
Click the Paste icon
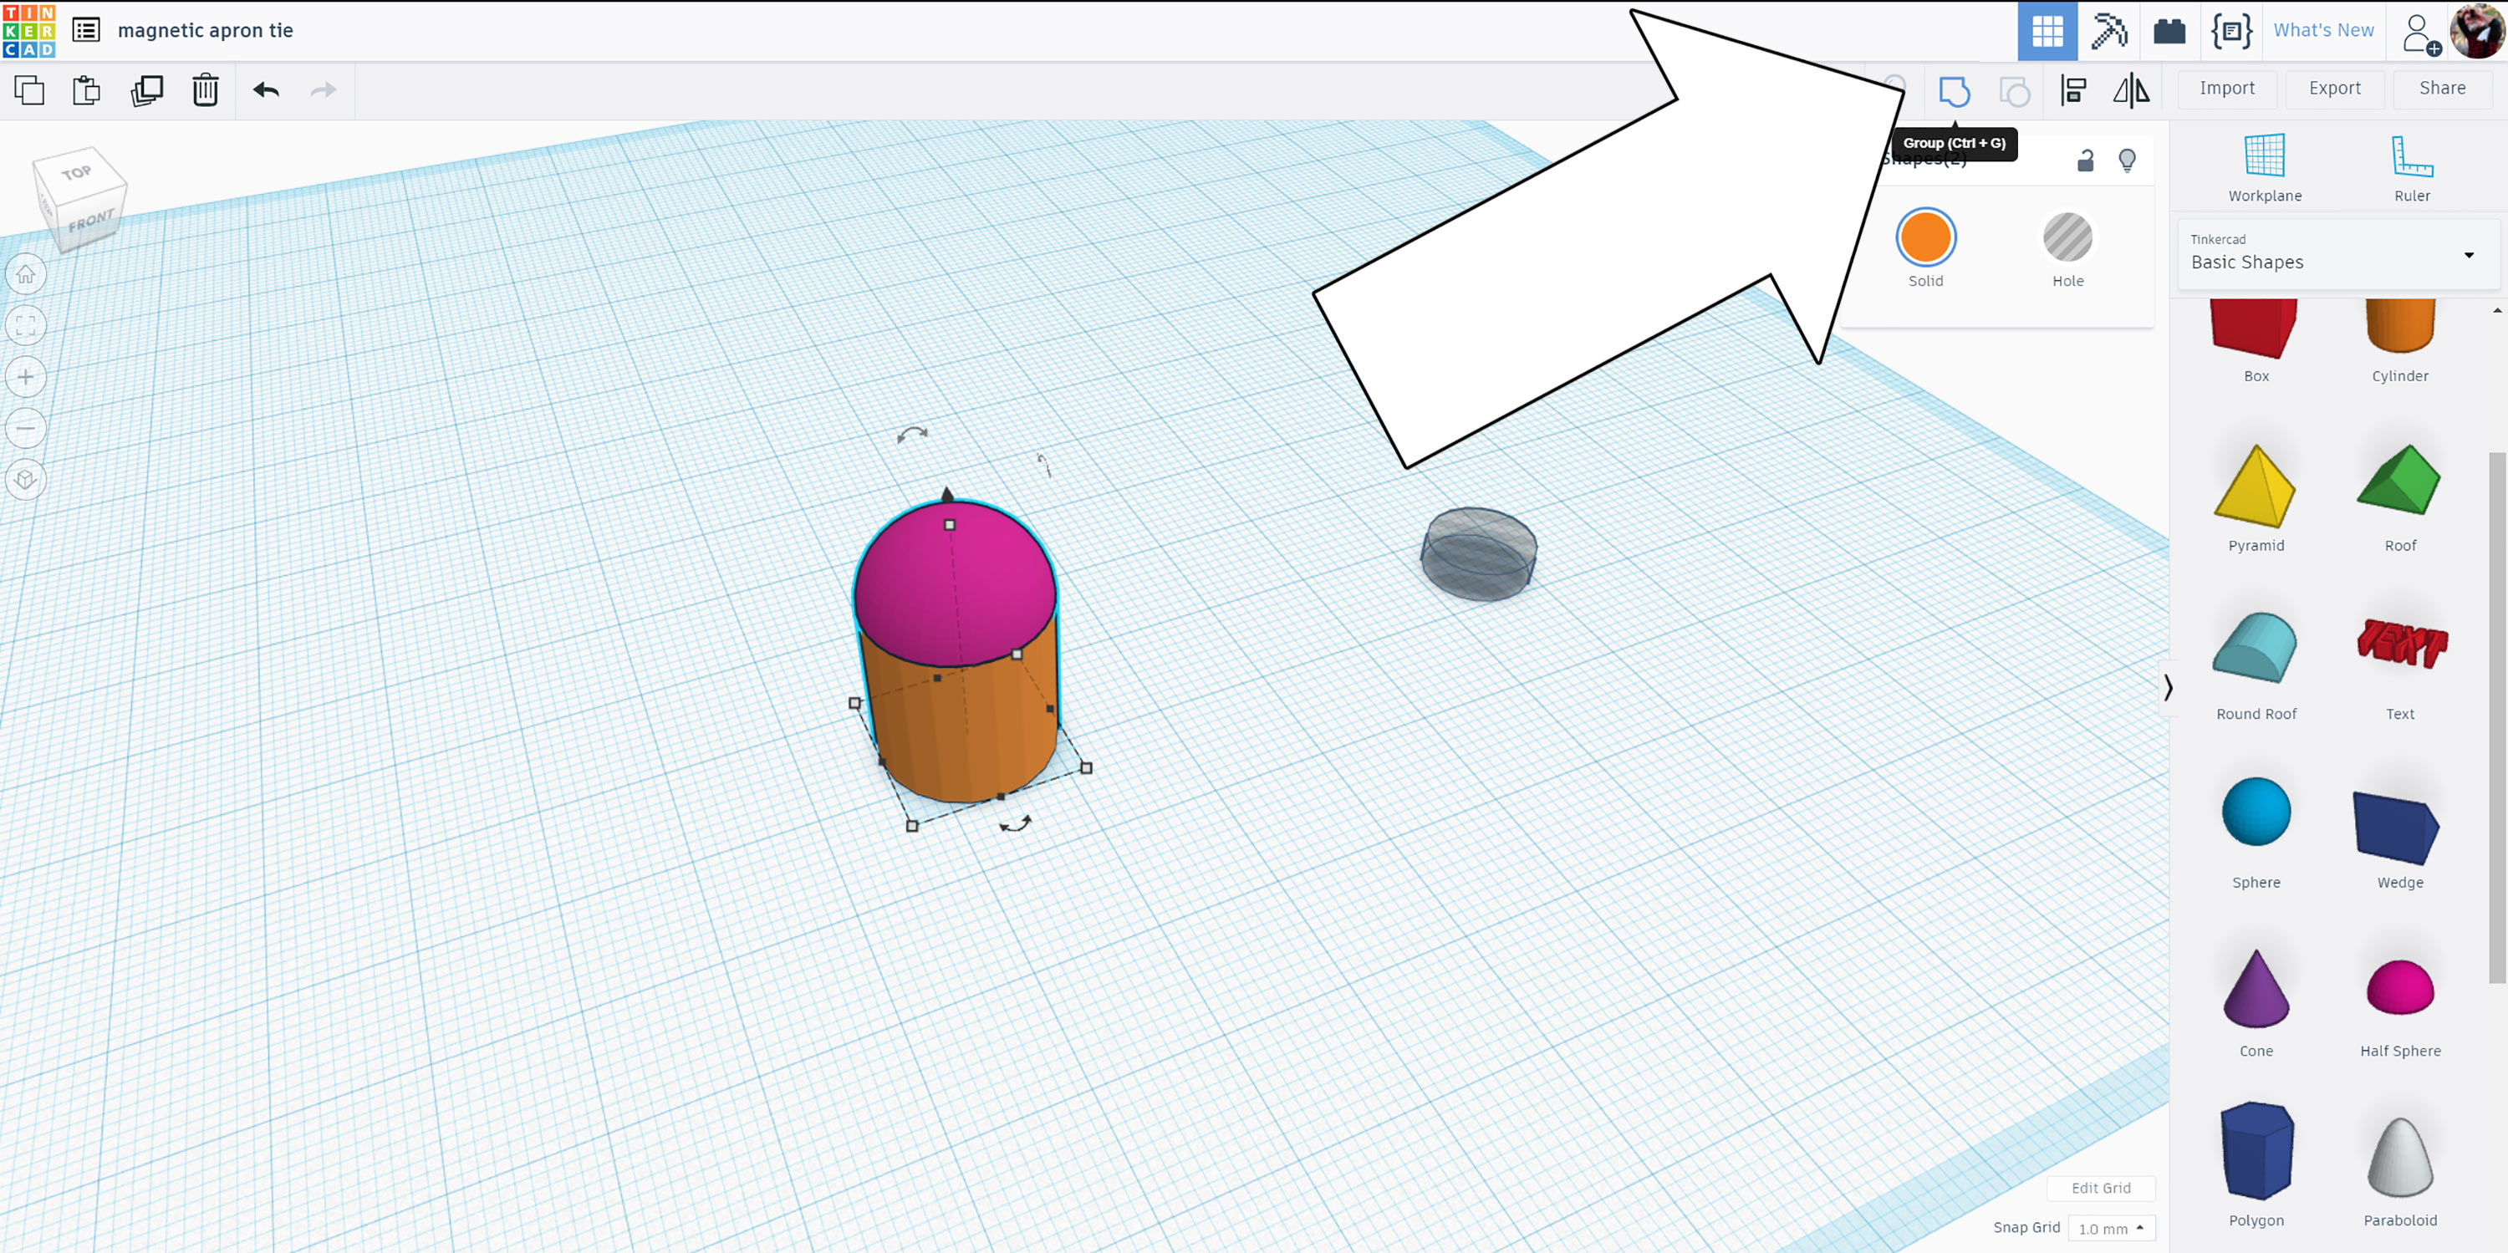click(x=87, y=90)
